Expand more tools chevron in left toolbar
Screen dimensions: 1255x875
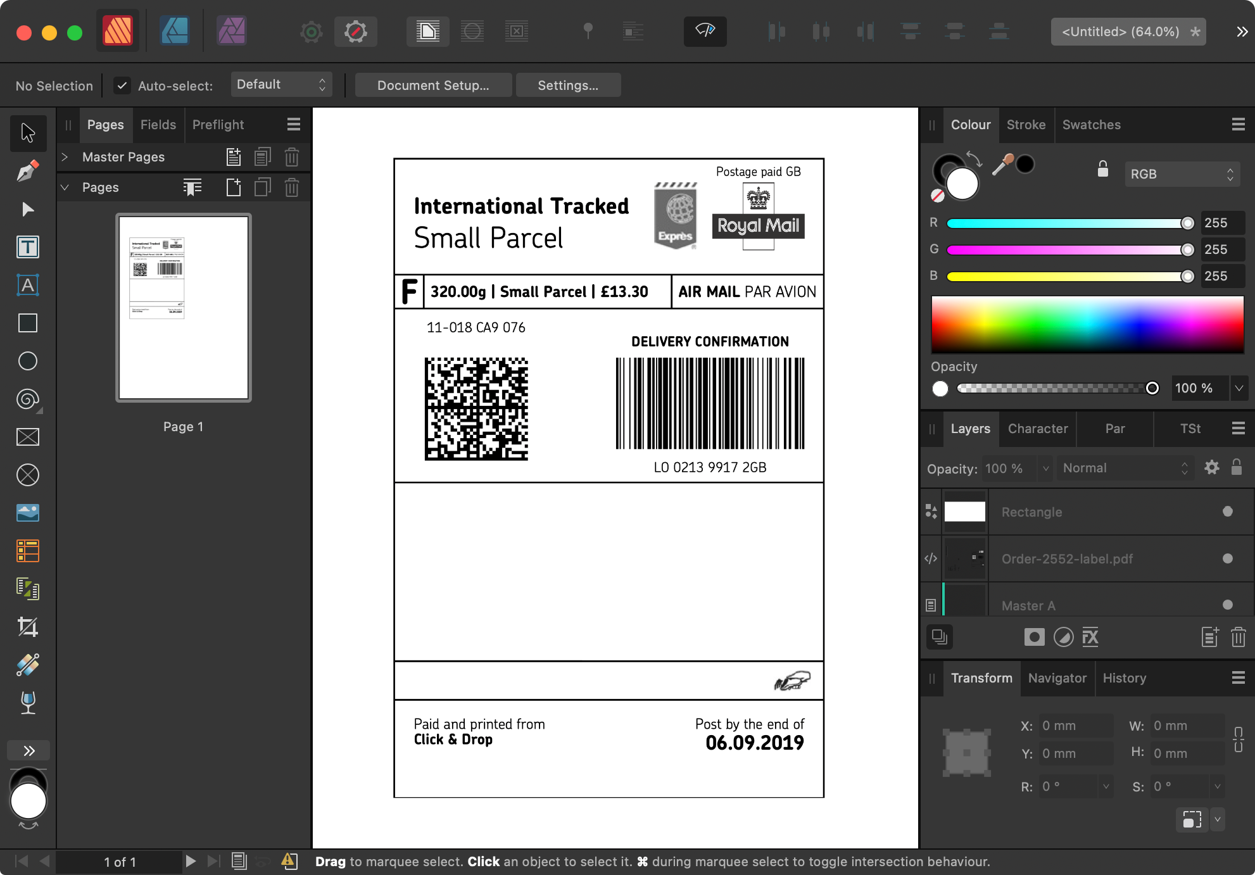pyautogui.click(x=28, y=751)
